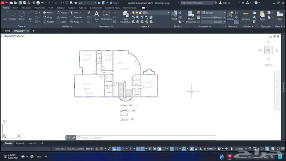Click the Move tool

48,13
